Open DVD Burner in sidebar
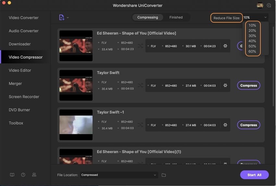 click(19, 110)
